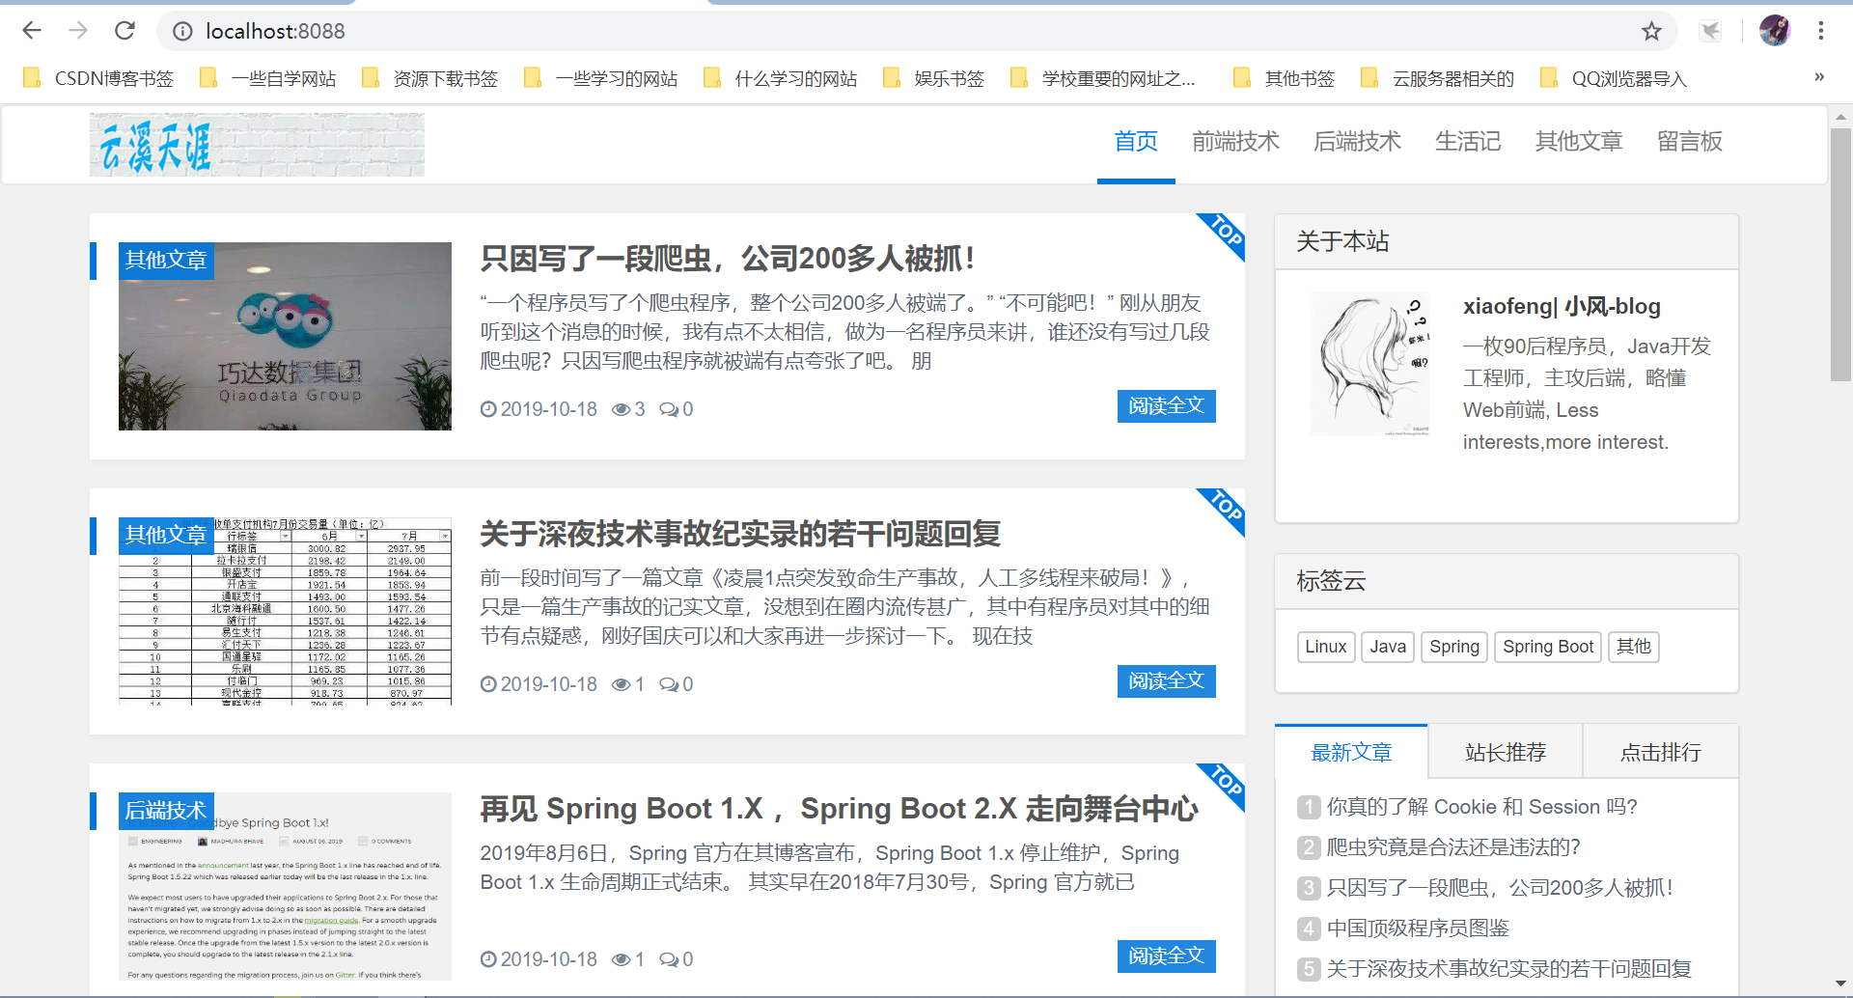Click 其他文章 label on the 深夜技术事故 article
The image size is (1853, 998).
[x=166, y=536]
